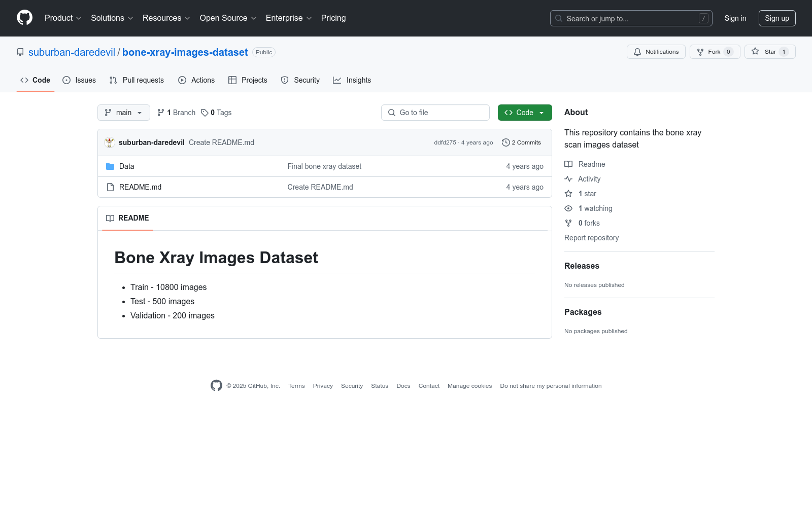The width and height of the screenshot is (812, 507).
Task: Open suburban-daredevil owner profile link
Action: click(72, 52)
